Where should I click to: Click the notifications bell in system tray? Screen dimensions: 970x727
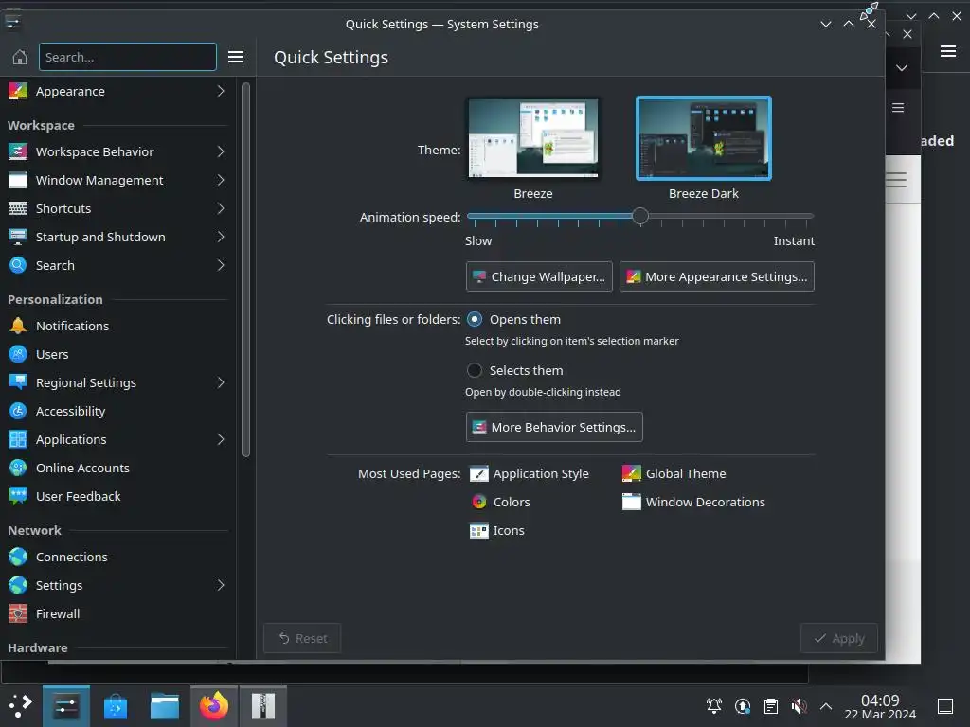point(714,706)
